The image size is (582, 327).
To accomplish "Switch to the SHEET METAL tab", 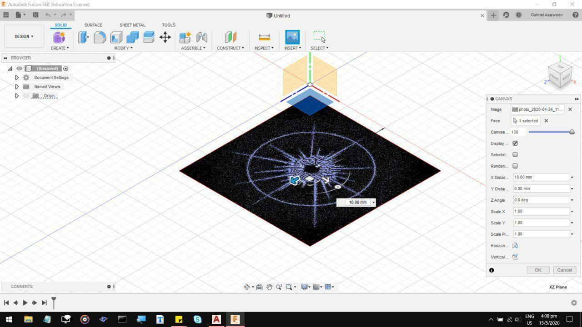I will (132, 25).
